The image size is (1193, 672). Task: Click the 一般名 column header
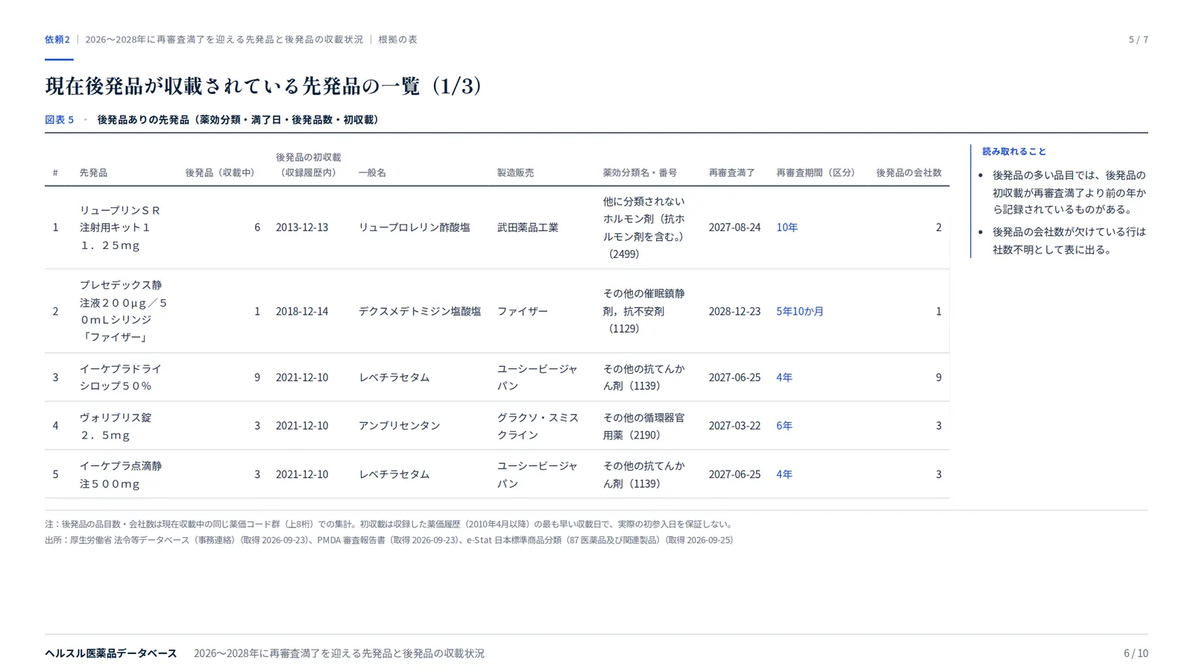coord(372,172)
